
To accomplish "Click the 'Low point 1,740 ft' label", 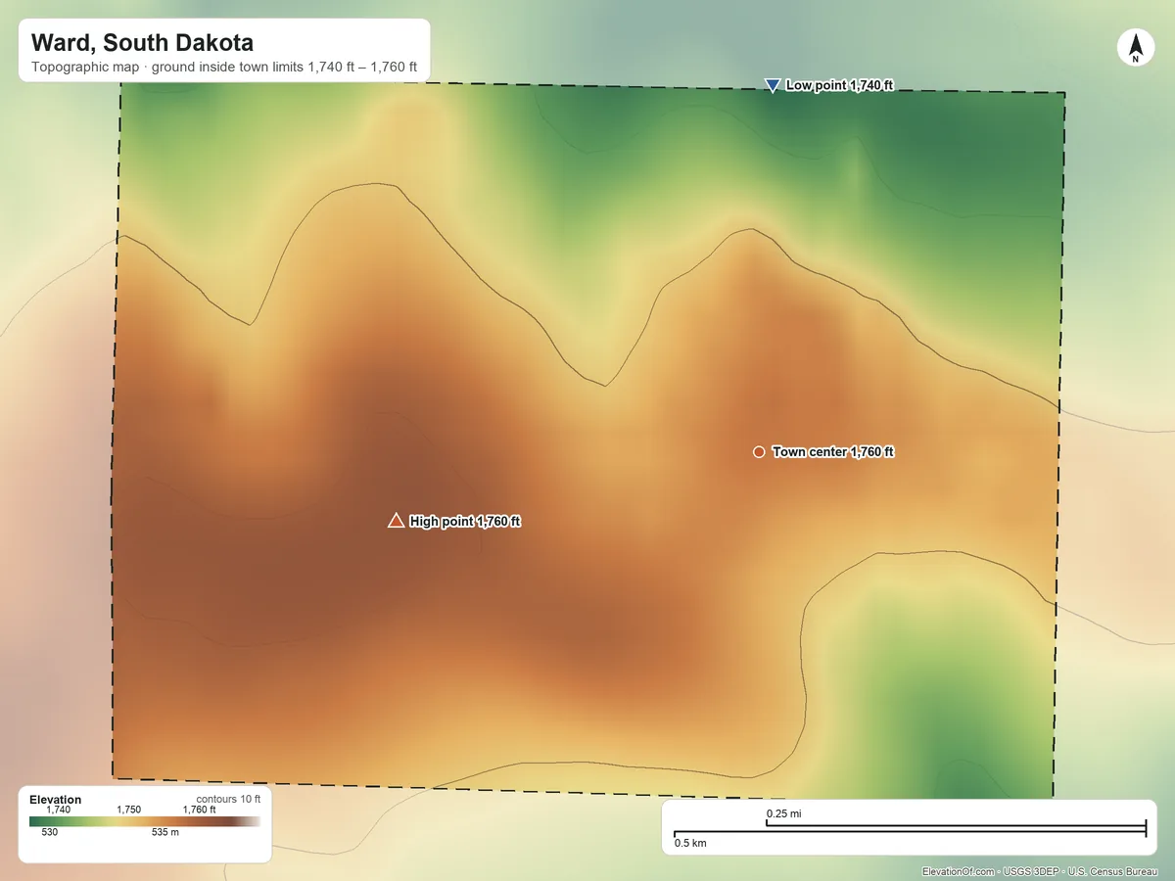I will 840,86.
